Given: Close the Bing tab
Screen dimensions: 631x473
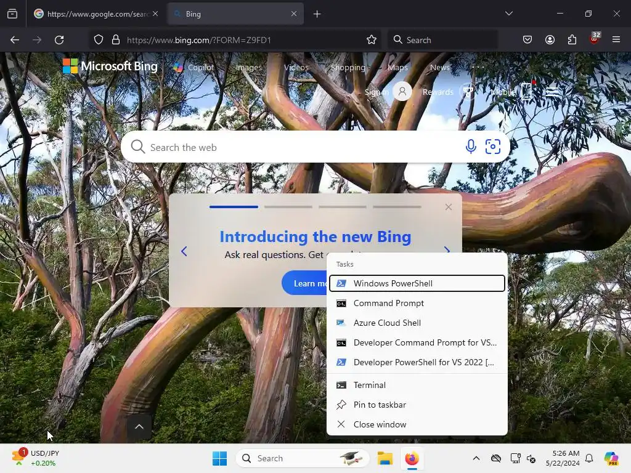Looking at the screenshot, I should tap(294, 14).
